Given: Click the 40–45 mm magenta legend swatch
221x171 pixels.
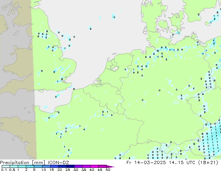Looking at the screenshot, I should pos(94,166).
